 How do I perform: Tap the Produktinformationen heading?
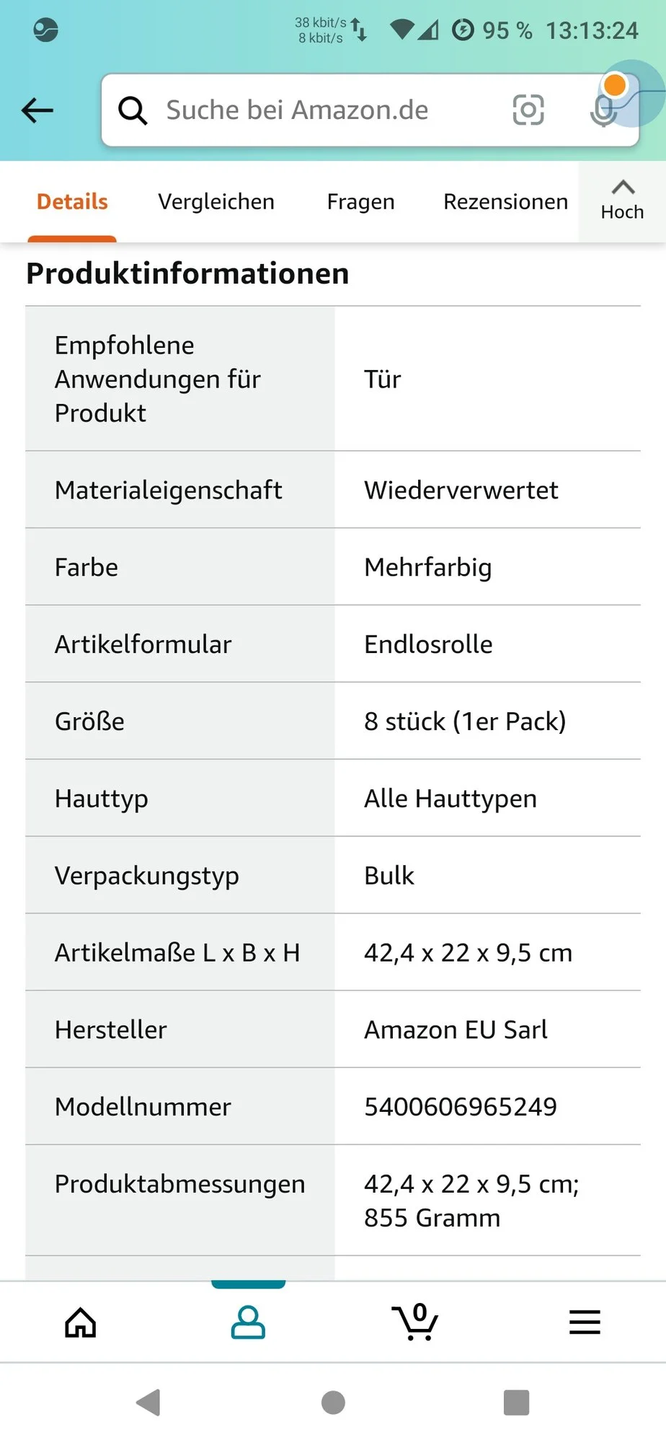(x=187, y=274)
